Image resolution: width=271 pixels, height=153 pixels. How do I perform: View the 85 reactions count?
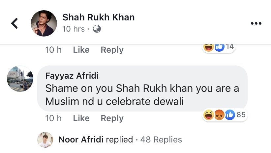point(241,115)
